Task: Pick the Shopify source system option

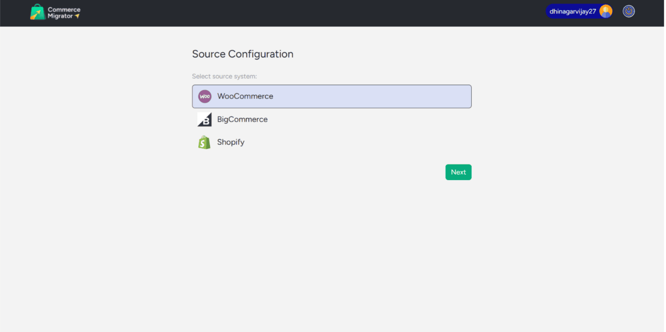Action: [331, 142]
